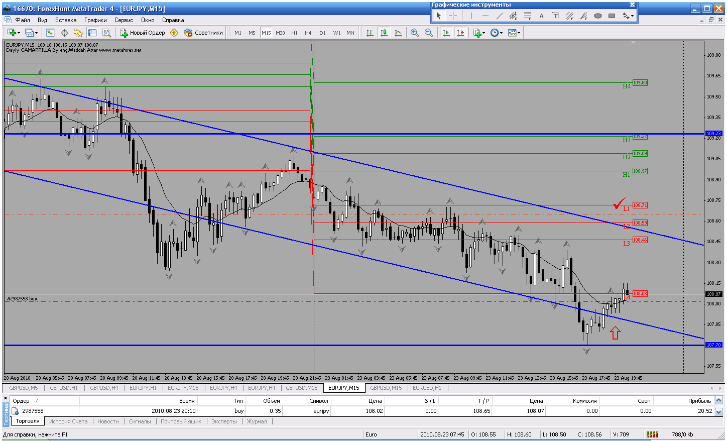Select the horizontal line drawing tool
This screenshot has height=441, width=727.
pyautogui.click(x=485, y=16)
